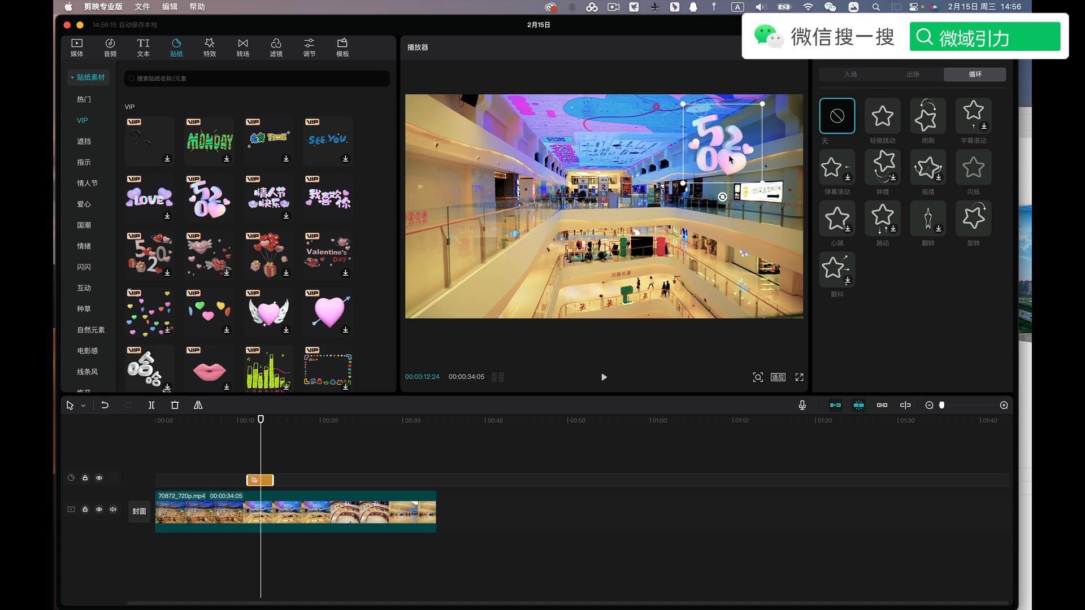1085x610 pixels.
Task: Select the 国潮 sticker category
Action: (x=84, y=225)
